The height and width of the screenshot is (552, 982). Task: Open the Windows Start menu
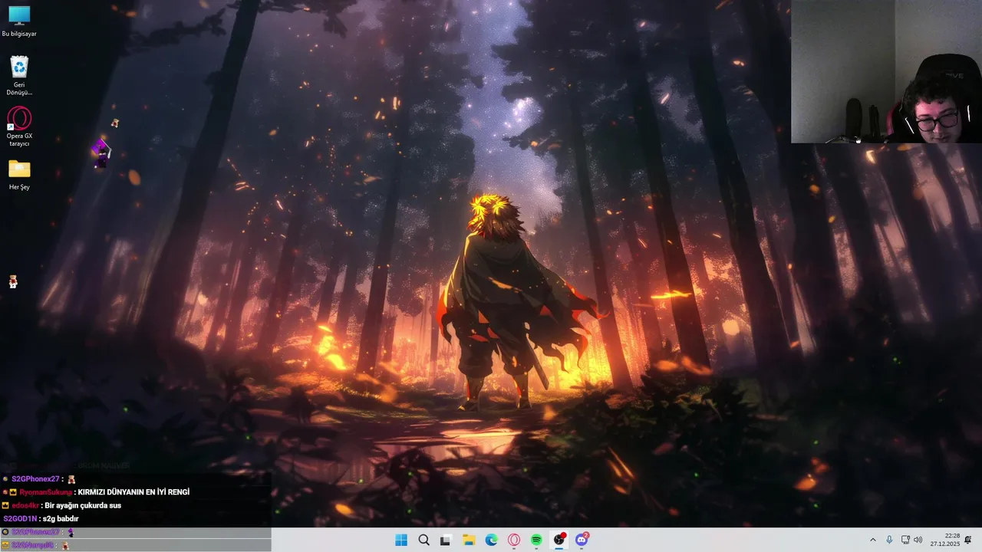click(401, 540)
